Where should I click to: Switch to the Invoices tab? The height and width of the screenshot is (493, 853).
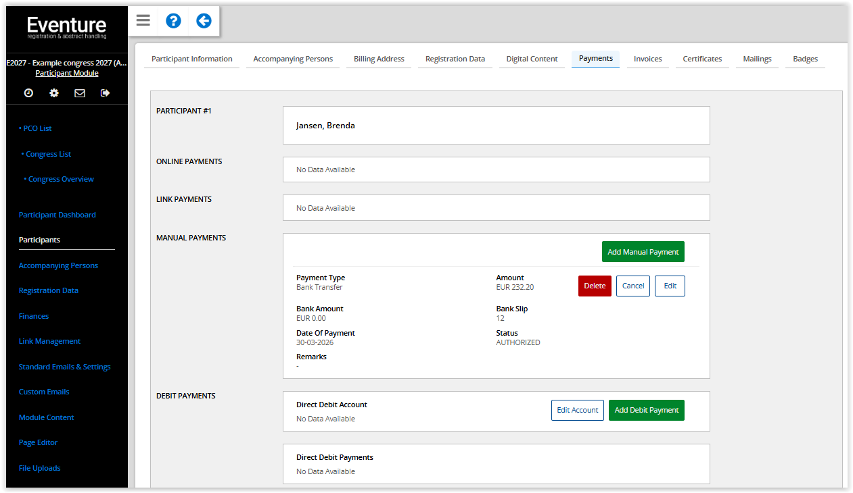647,59
